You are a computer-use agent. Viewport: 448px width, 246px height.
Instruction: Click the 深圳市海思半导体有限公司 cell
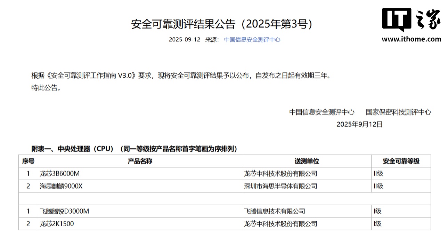pos(280,186)
